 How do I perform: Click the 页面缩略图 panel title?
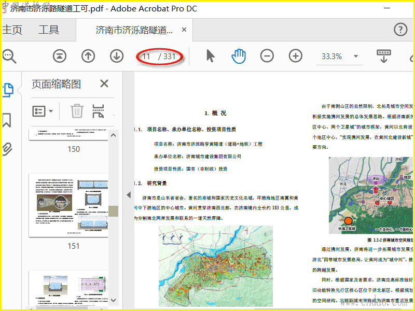pos(56,84)
